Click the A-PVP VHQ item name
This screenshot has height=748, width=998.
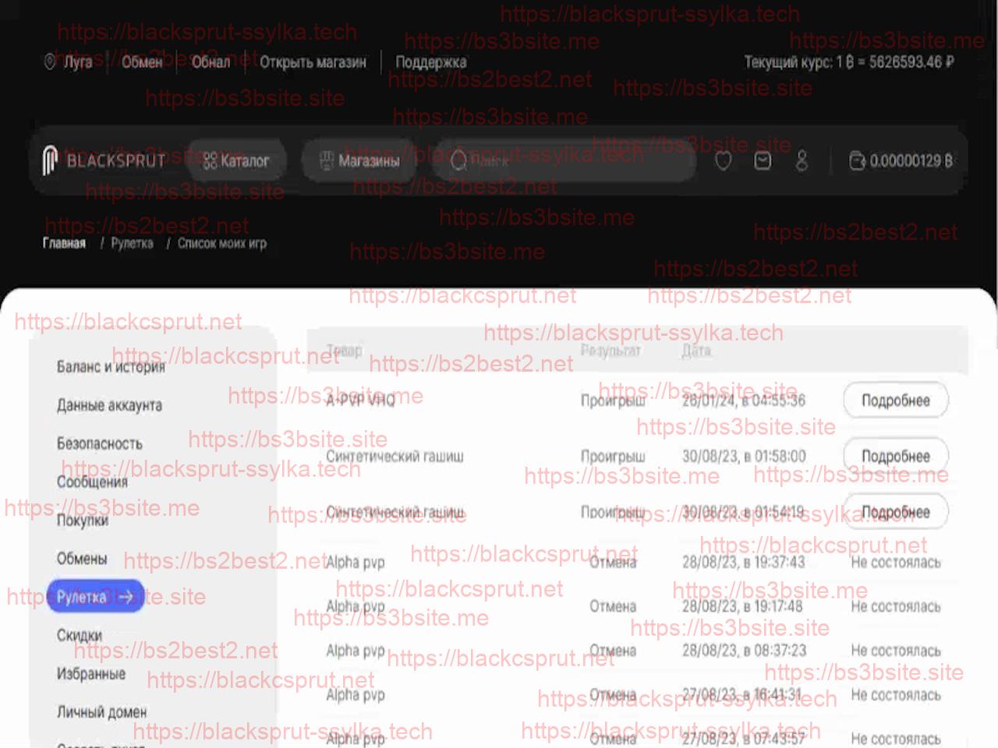coord(361,400)
